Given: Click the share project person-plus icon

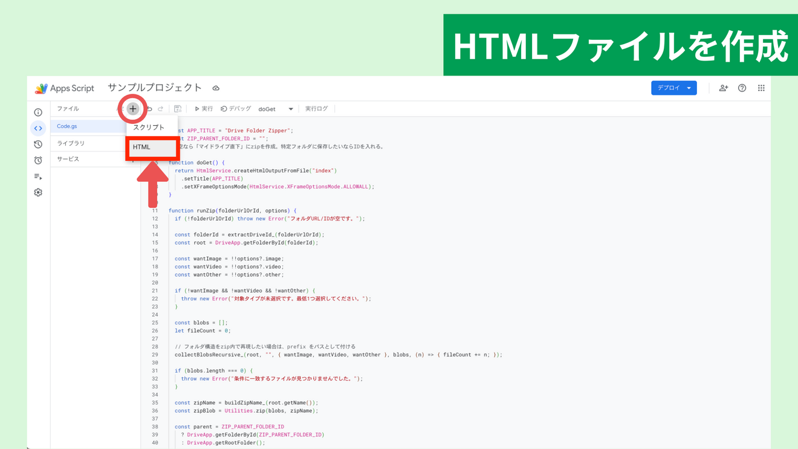Looking at the screenshot, I should 724,88.
